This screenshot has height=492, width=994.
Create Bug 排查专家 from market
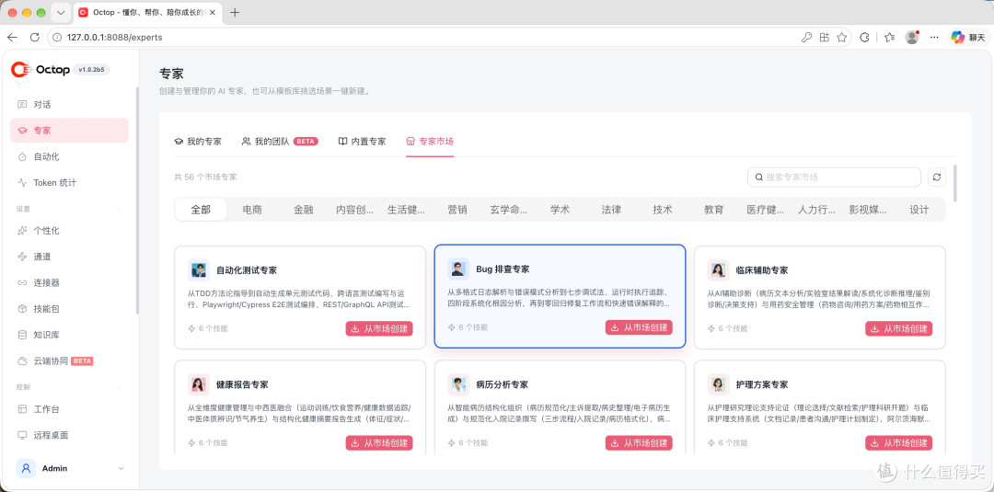point(639,327)
